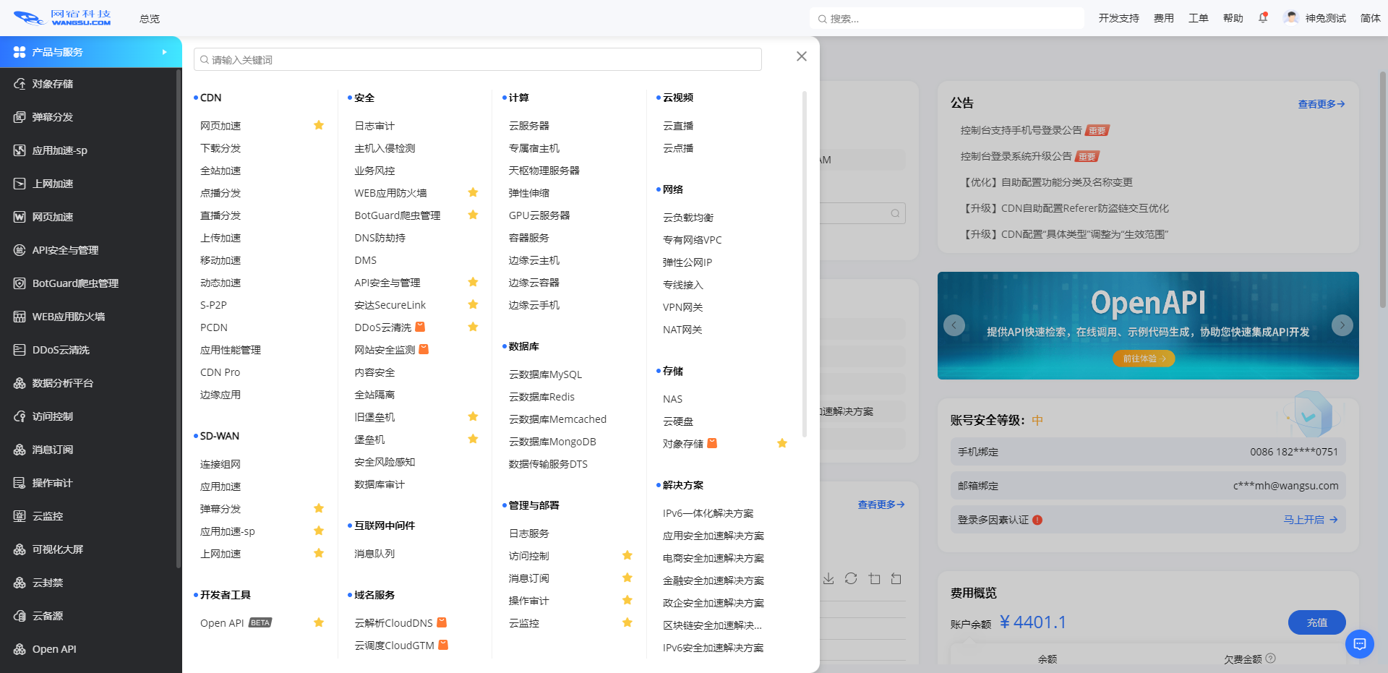
Task: Click 充值 recharge button
Action: tap(1316, 622)
